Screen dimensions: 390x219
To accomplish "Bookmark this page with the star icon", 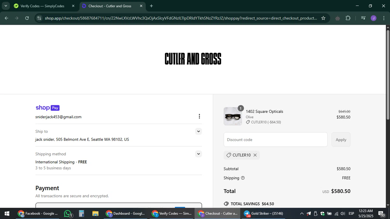I will (323, 18).
